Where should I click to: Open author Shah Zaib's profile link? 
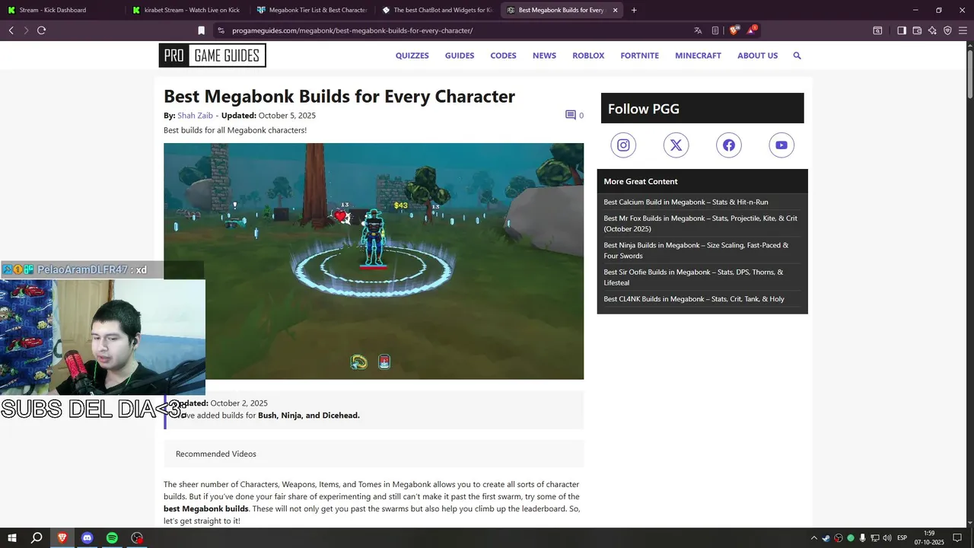pos(195,116)
